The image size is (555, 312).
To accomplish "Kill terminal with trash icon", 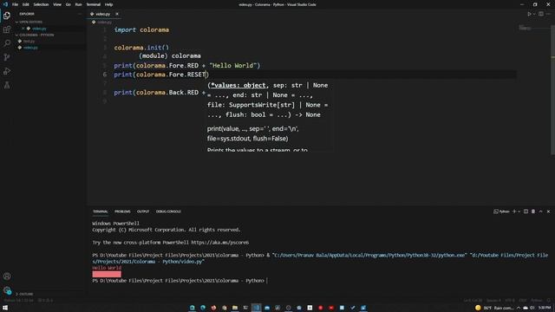I will (x=533, y=211).
